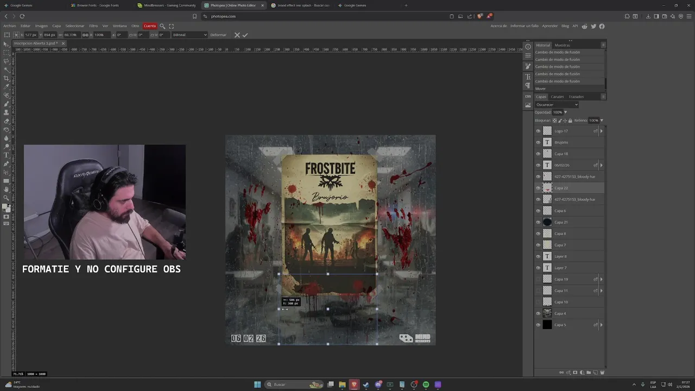Select the Brush tool

coord(7,104)
